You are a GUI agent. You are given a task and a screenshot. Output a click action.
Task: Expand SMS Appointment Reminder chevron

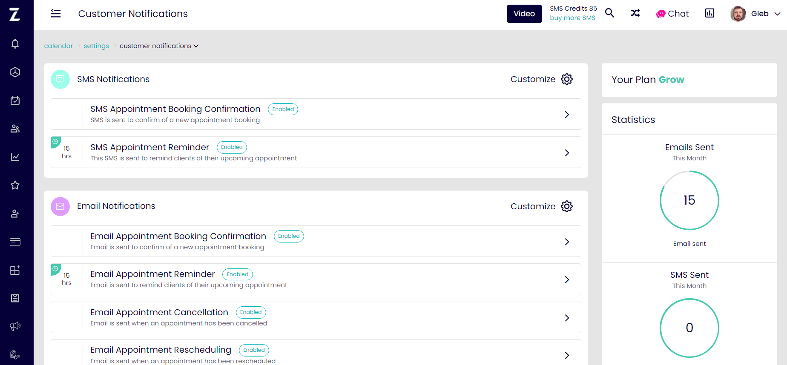(567, 153)
